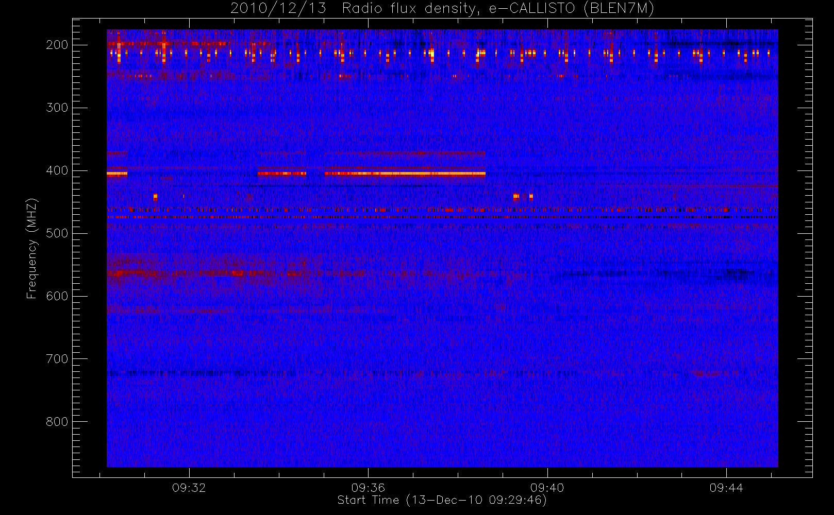The height and width of the screenshot is (515, 834).
Task: Click the long bright 400 MHz emission band
Action: click(405, 174)
